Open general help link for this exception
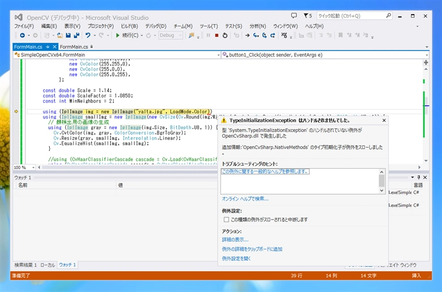 [265, 172]
